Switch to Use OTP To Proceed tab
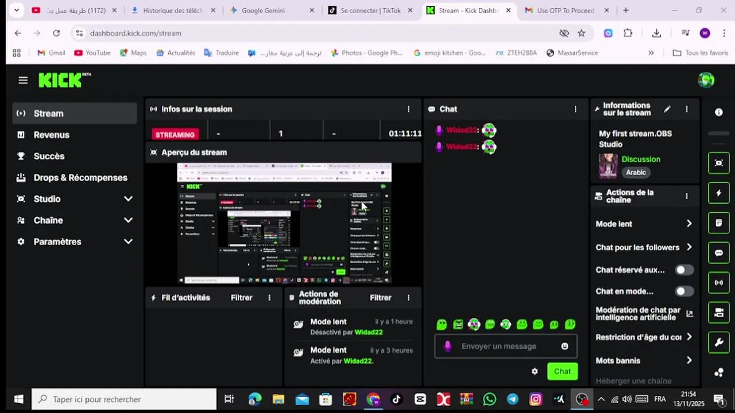This screenshot has width=735, height=413. click(567, 10)
